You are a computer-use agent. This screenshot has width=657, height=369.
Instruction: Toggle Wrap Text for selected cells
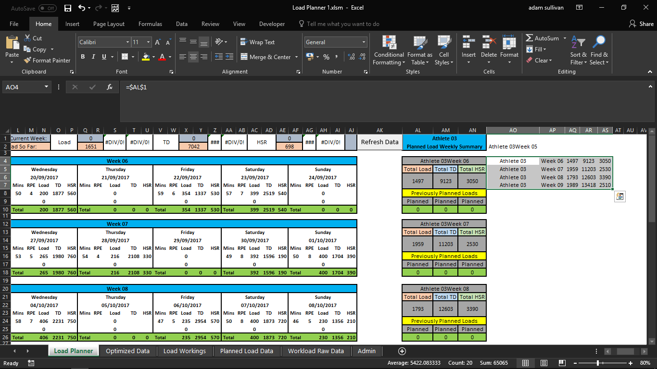coord(257,42)
